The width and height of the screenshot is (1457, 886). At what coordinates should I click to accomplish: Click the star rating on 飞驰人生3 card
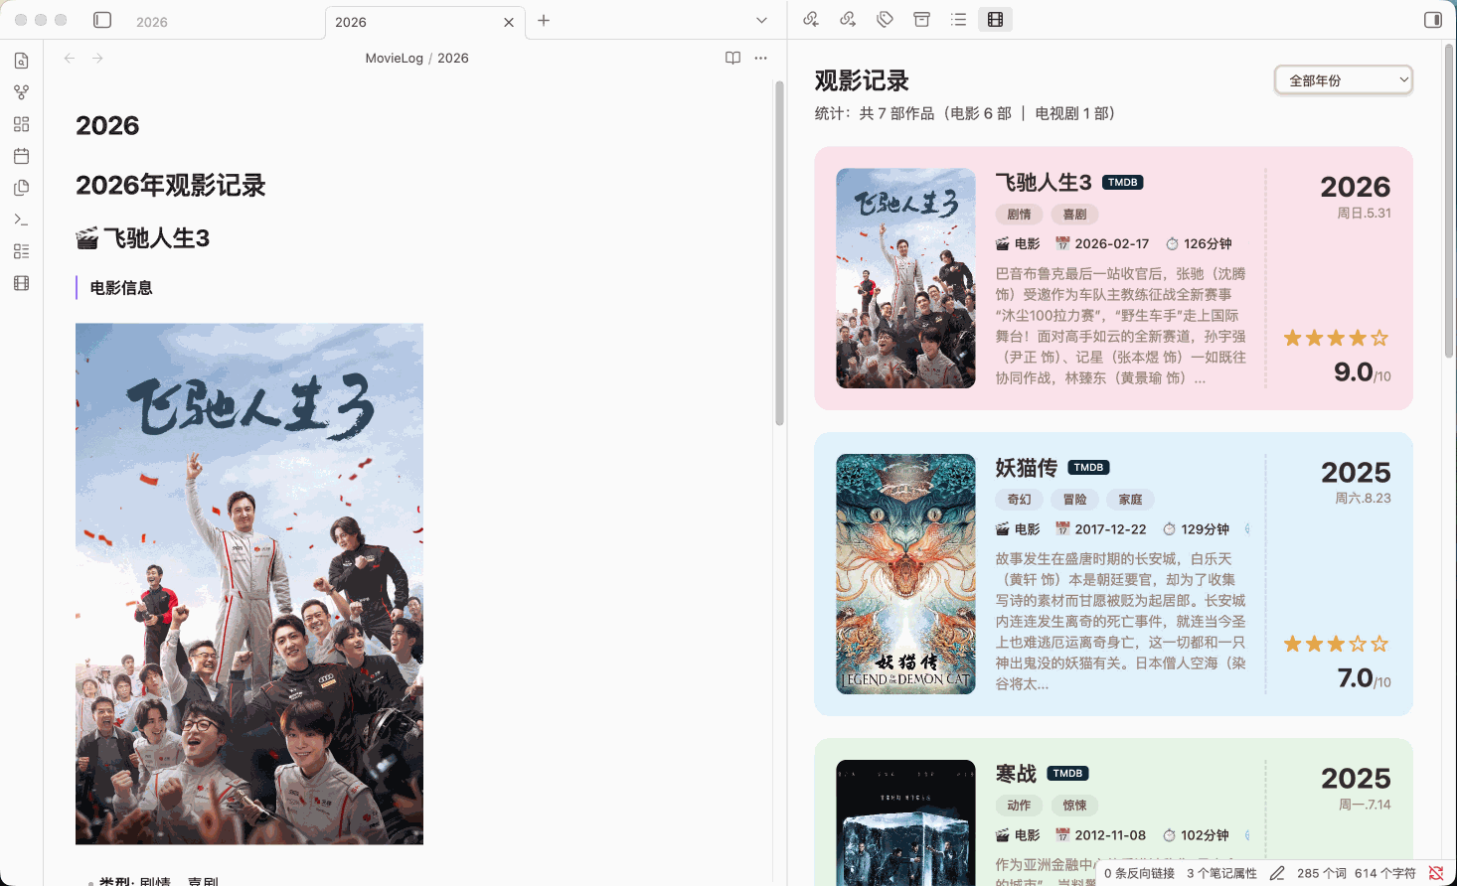point(1336,339)
